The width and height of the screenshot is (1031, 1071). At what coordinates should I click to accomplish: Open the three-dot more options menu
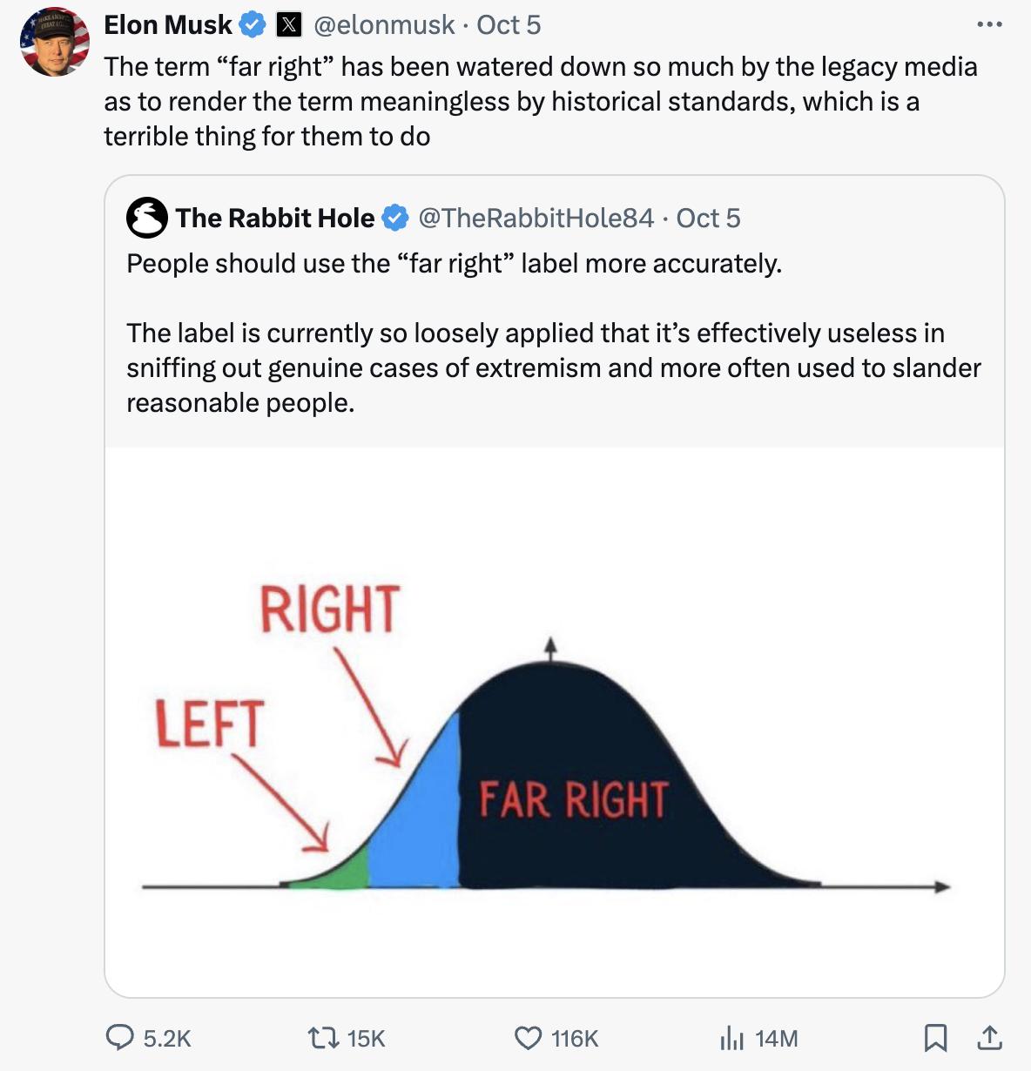click(x=989, y=24)
